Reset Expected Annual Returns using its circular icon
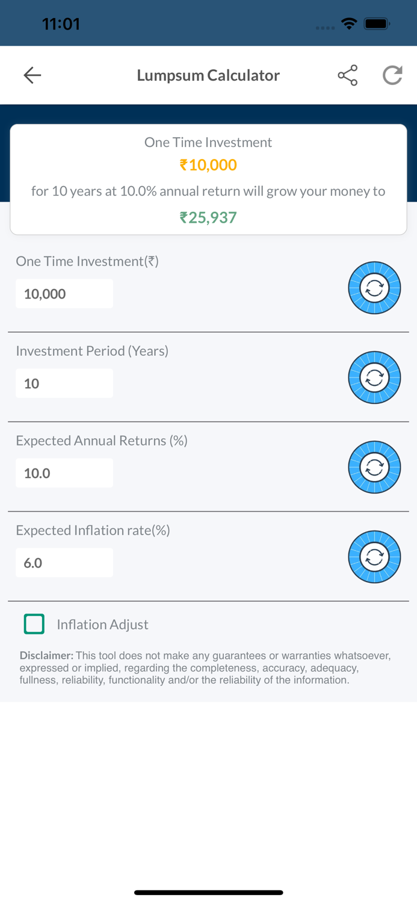This screenshot has height=903, width=417. [x=374, y=467]
